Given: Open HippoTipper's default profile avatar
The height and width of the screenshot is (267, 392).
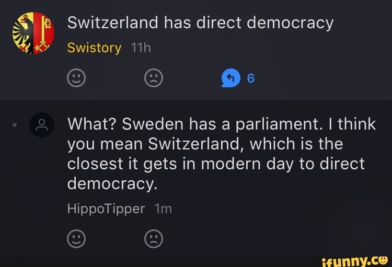Looking at the screenshot, I should (42, 125).
